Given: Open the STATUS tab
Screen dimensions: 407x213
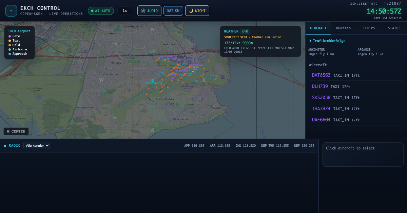Looking at the screenshot, I should [x=394, y=28].
